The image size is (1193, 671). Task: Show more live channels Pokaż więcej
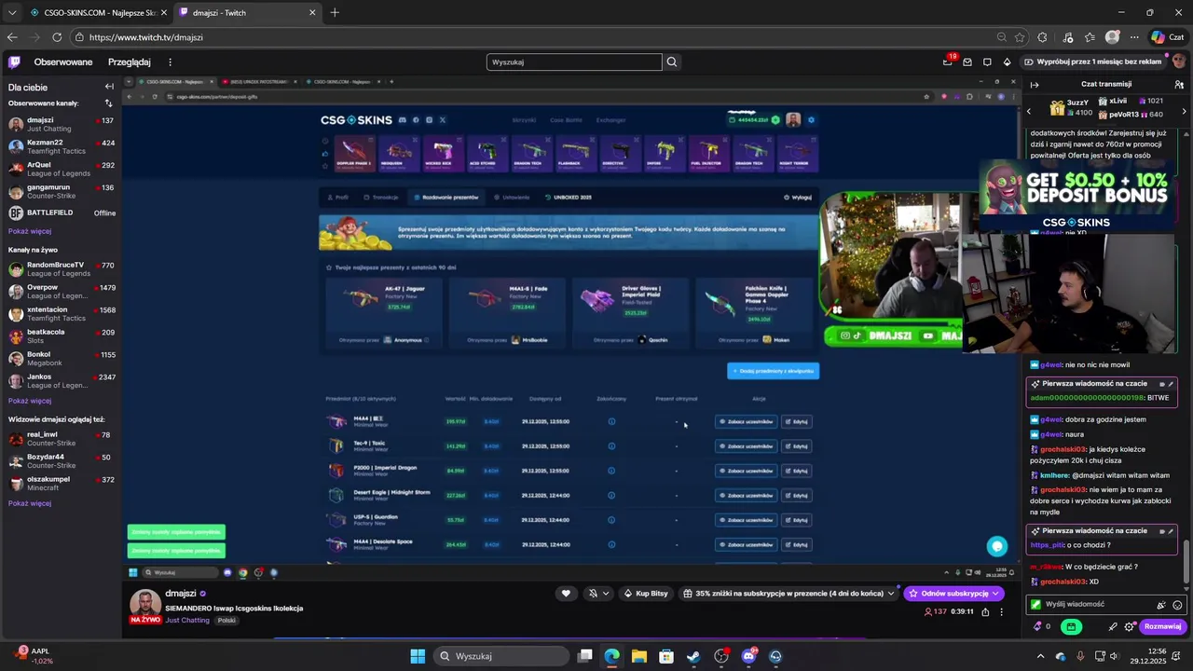(x=30, y=401)
